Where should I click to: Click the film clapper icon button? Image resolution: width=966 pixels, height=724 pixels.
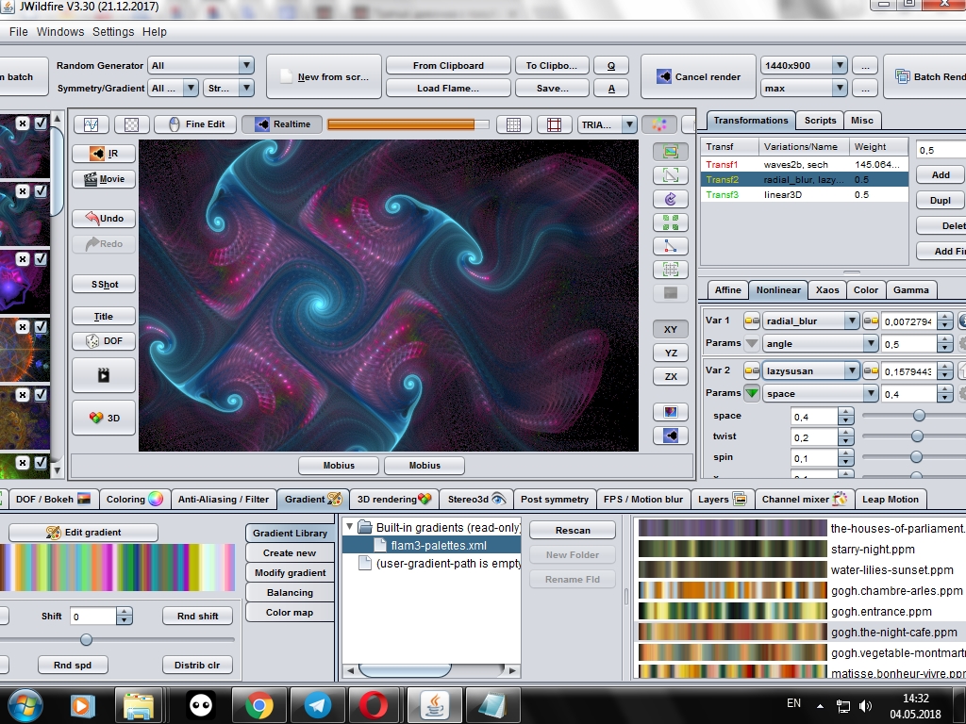coord(104,375)
